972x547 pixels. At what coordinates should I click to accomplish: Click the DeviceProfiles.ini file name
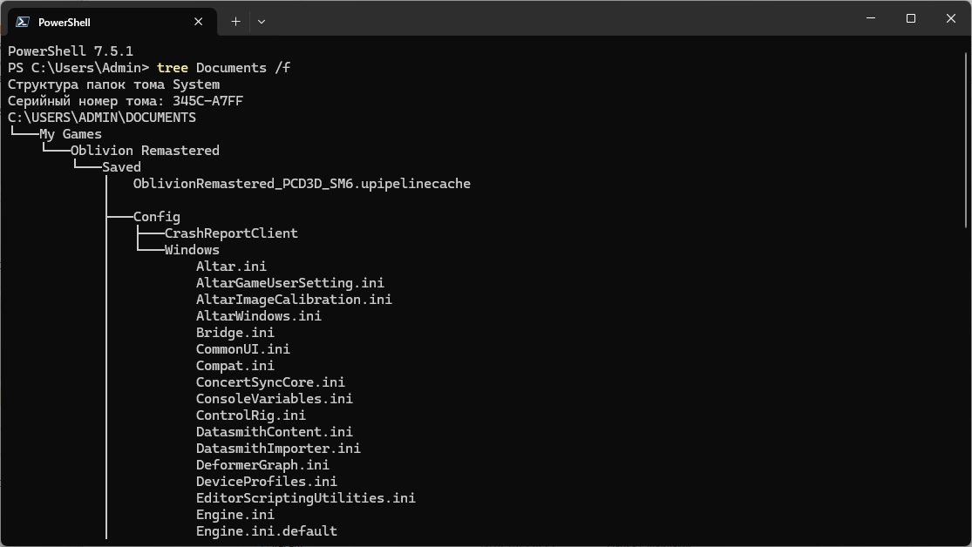coord(267,482)
